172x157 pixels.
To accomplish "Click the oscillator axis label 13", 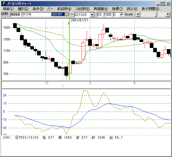I will pyautogui.click(x=5, y=103).
